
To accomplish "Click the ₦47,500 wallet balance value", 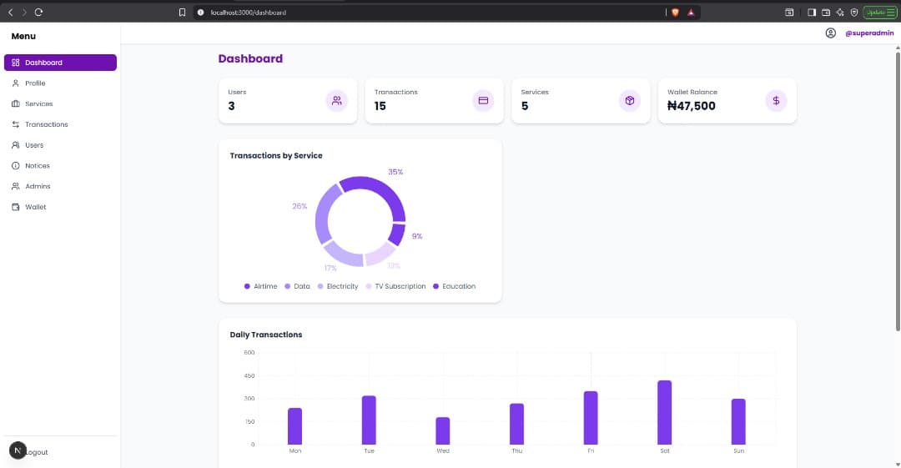I will 692,106.
